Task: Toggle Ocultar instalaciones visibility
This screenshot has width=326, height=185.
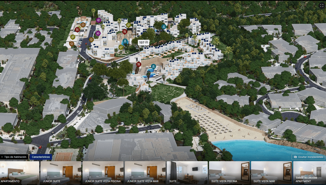Action: [x=308, y=157]
